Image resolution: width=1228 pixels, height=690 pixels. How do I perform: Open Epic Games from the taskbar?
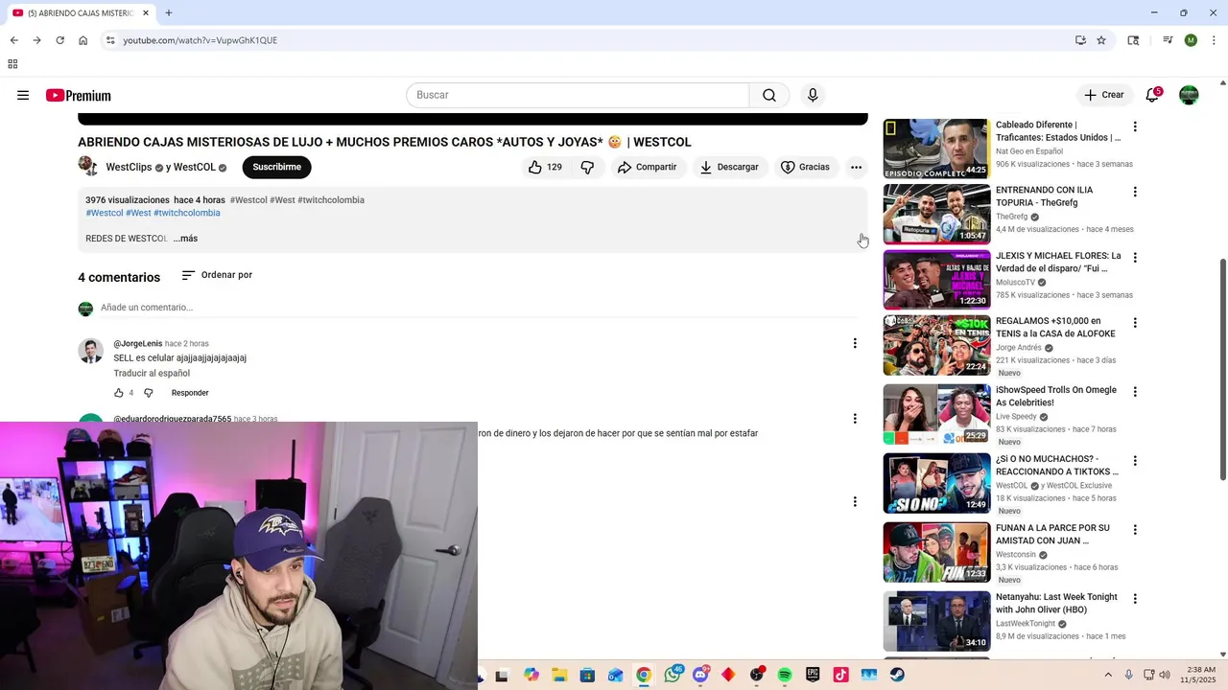tap(813, 675)
